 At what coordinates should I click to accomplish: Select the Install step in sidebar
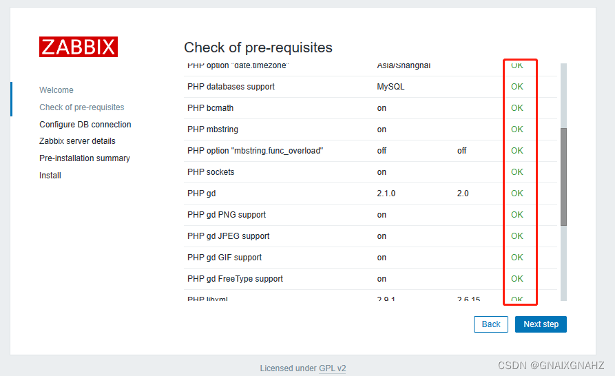click(x=50, y=176)
